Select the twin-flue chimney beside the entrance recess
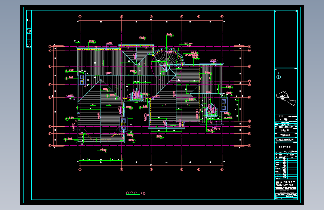 tap(123, 124)
